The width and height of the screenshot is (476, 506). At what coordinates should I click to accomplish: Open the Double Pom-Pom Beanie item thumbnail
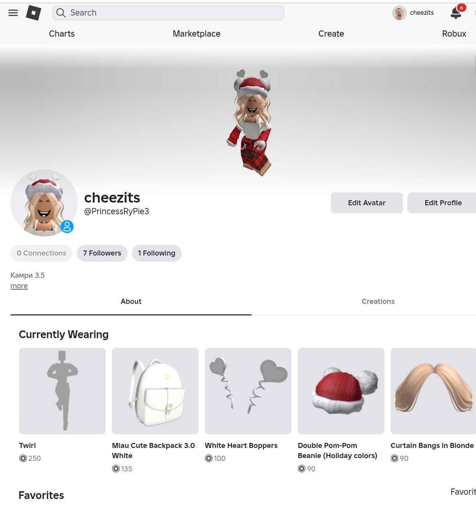pos(341,391)
